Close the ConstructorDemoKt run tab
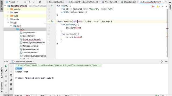 click(x=34, y=62)
